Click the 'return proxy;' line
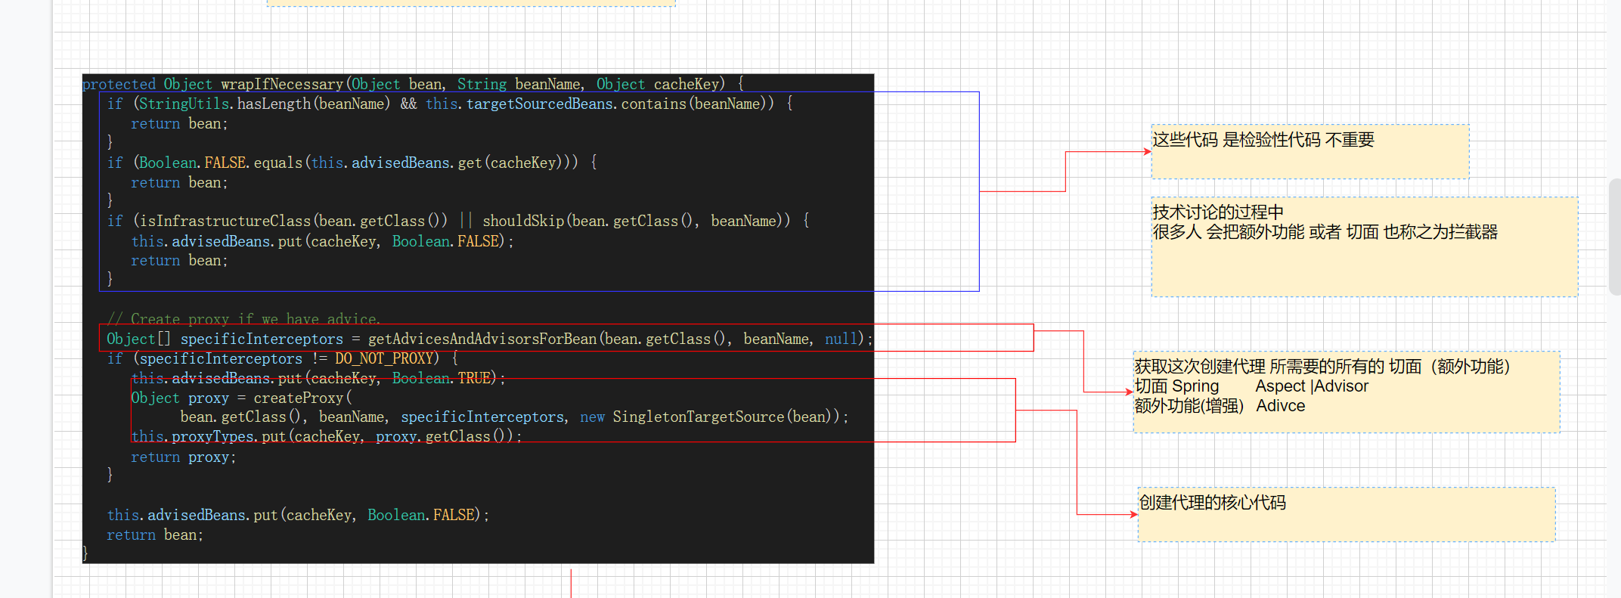The width and height of the screenshot is (1621, 598). point(184,457)
